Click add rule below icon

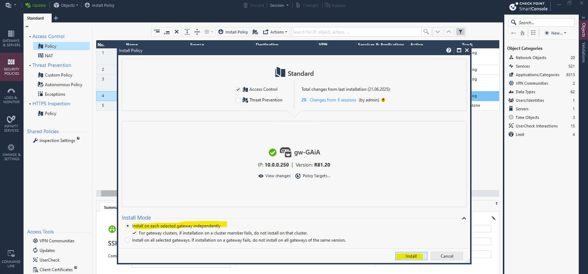(x=167, y=32)
